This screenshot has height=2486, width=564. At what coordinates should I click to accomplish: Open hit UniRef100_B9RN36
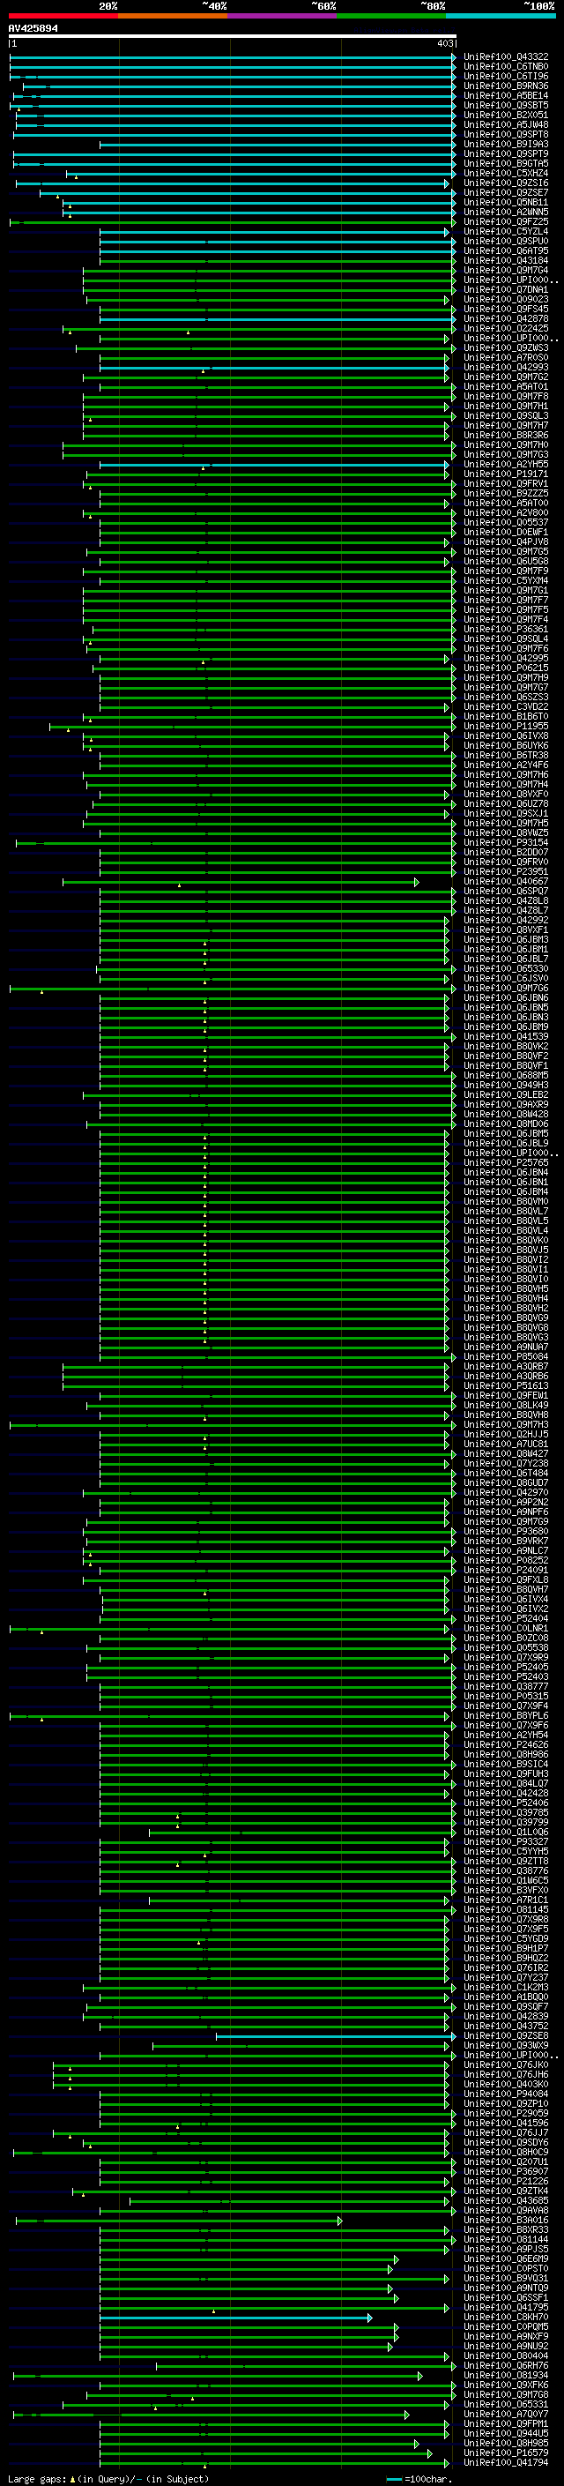pos(505,86)
